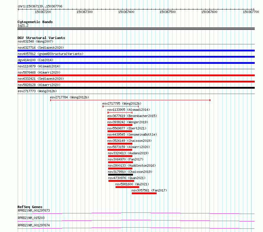The height and width of the screenshot is (232, 263).
Task: Click the nsv5569877 (Ebert2021) label
Action: [x=127, y=128]
